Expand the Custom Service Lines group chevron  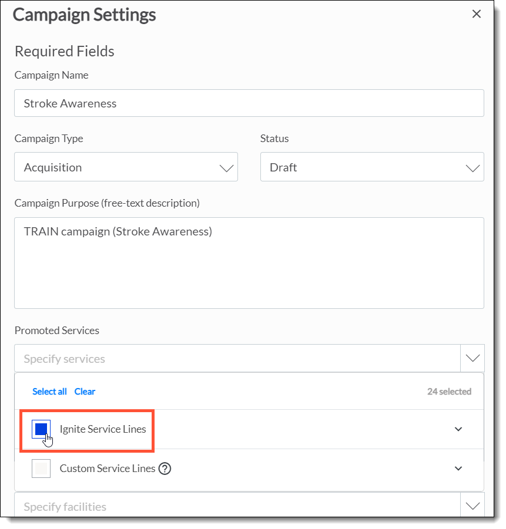(458, 469)
